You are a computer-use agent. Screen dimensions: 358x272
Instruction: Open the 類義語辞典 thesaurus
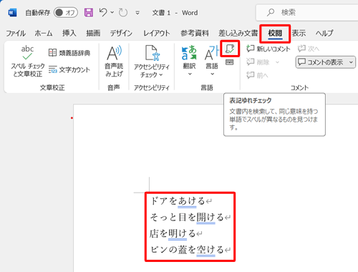[x=69, y=52]
